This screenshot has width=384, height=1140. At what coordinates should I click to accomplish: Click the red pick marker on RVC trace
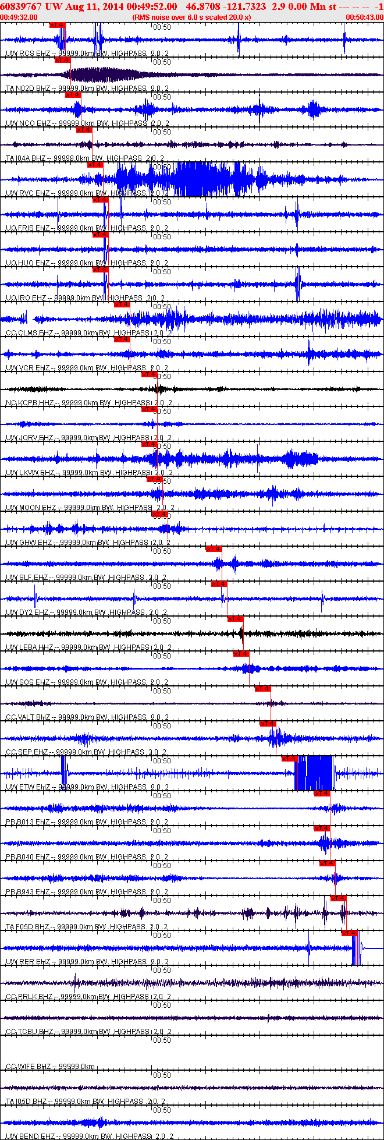pos(95,165)
